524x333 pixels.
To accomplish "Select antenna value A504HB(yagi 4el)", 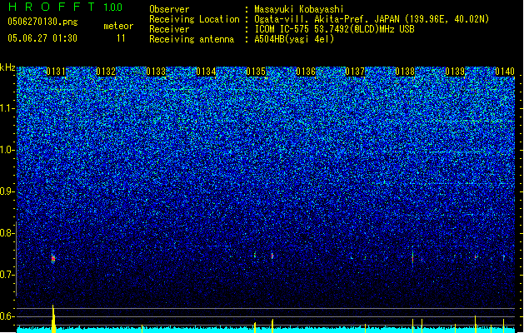I will (x=294, y=39).
